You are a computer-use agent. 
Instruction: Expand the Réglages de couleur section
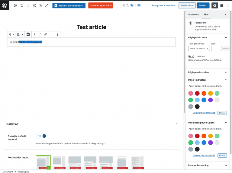(207, 72)
